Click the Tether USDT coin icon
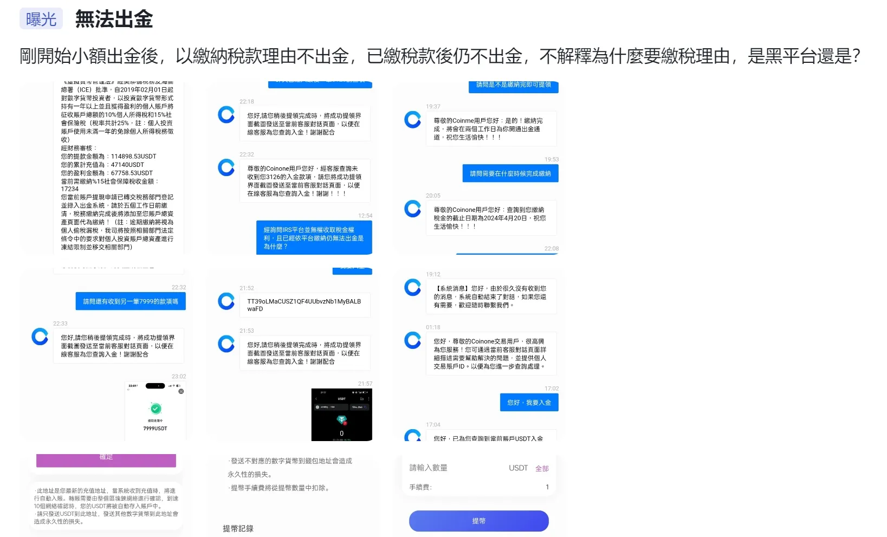 (x=342, y=420)
